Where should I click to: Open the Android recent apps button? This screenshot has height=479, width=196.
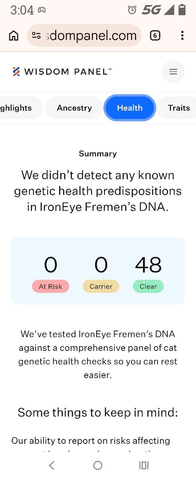(144, 465)
